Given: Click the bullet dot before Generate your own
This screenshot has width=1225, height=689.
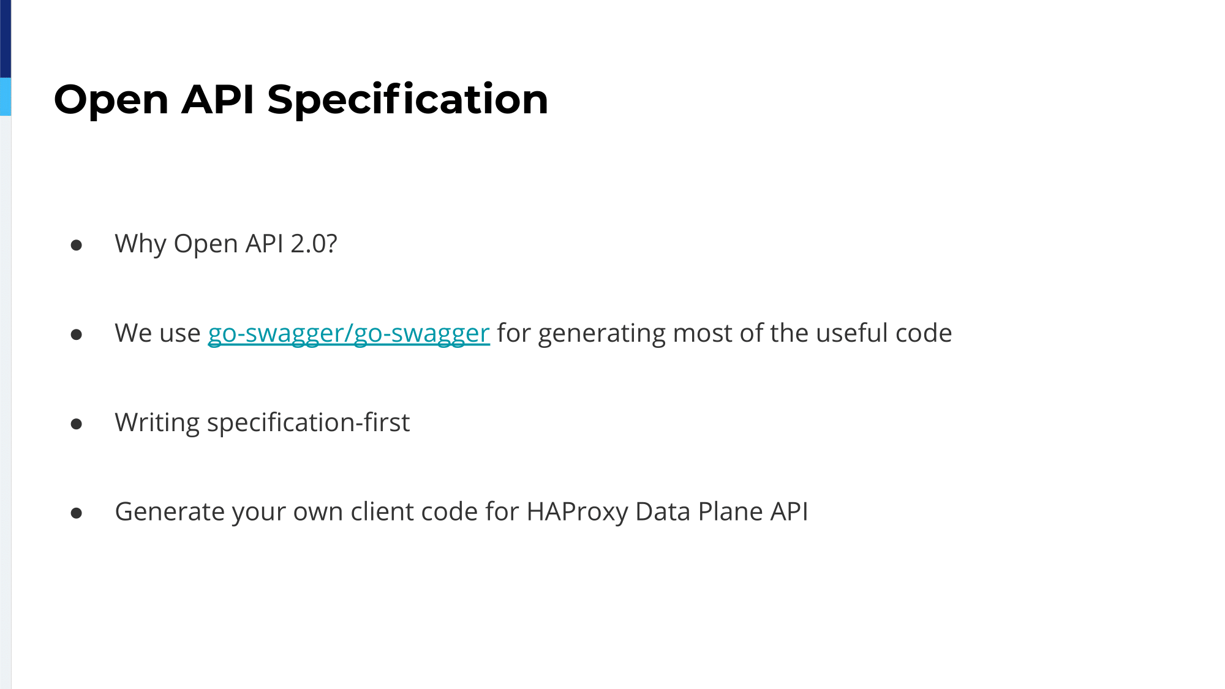Looking at the screenshot, I should tap(77, 513).
